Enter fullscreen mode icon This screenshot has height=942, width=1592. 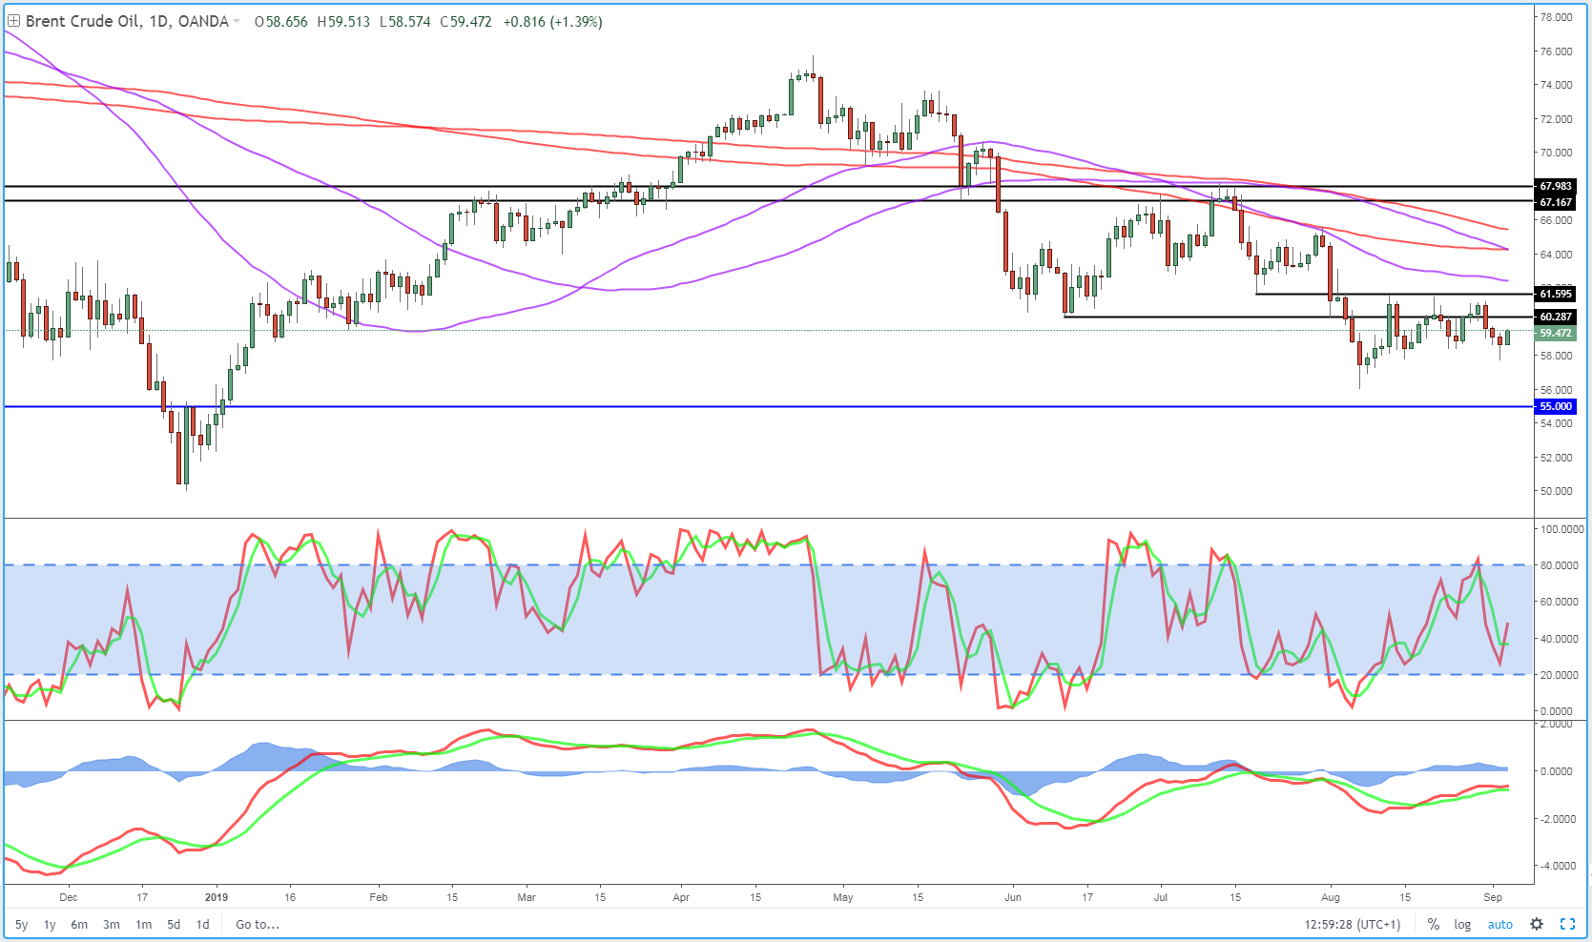pyautogui.click(x=1567, y=924)
